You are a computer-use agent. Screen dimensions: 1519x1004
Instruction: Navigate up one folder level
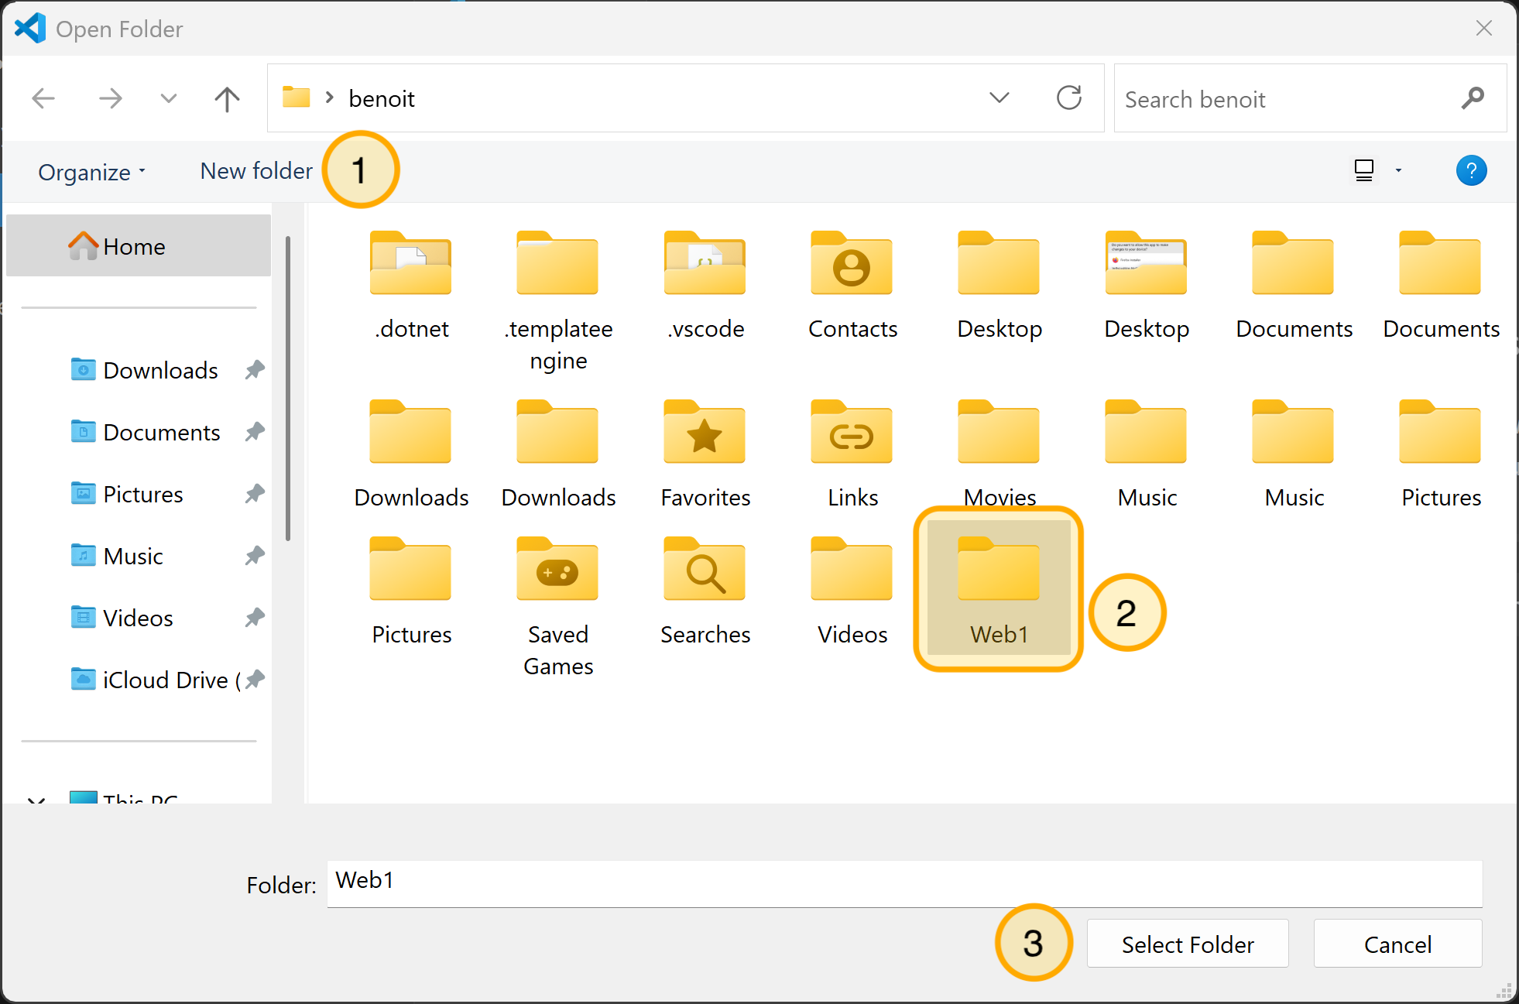227,98
